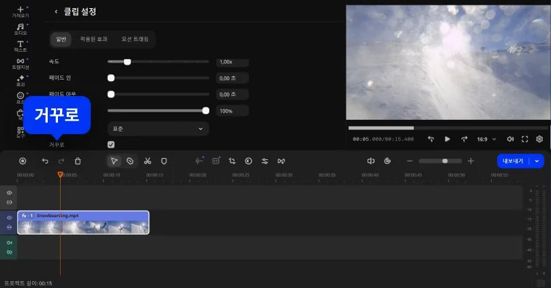Open the 트랜지션 transitions panel

click(x=20, y=64)
